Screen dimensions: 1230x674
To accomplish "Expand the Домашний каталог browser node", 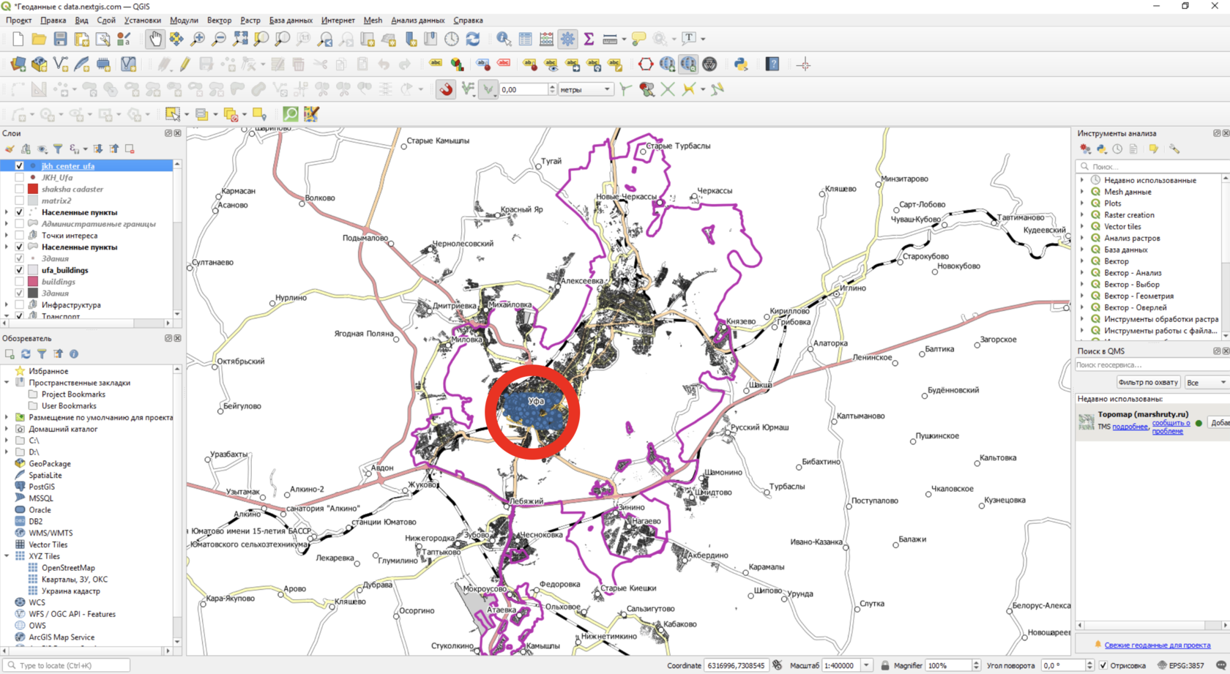I will tap(7, 429).
